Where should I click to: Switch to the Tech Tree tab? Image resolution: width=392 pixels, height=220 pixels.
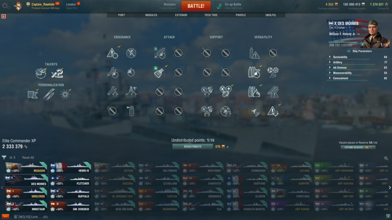pos(211,15)
